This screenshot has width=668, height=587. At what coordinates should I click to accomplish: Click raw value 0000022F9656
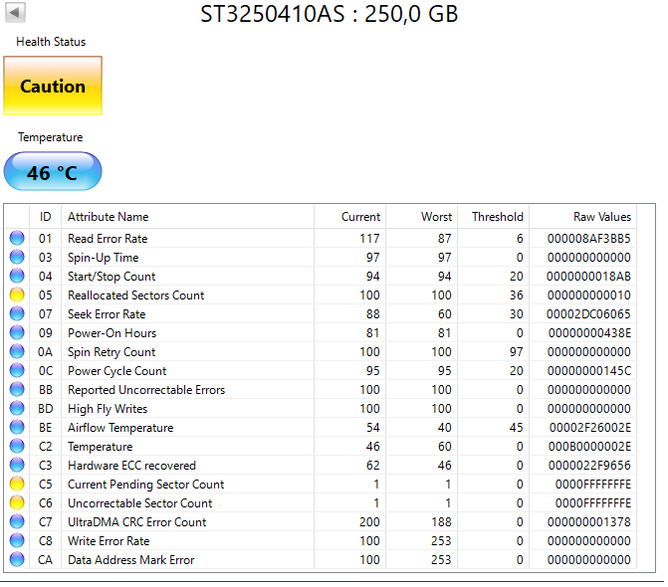(589, 466)
